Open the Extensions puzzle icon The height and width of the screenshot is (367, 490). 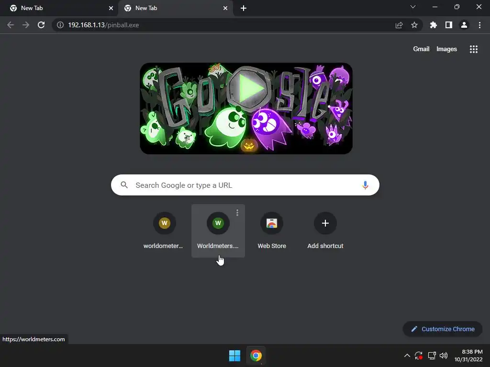tap(434, 25)
